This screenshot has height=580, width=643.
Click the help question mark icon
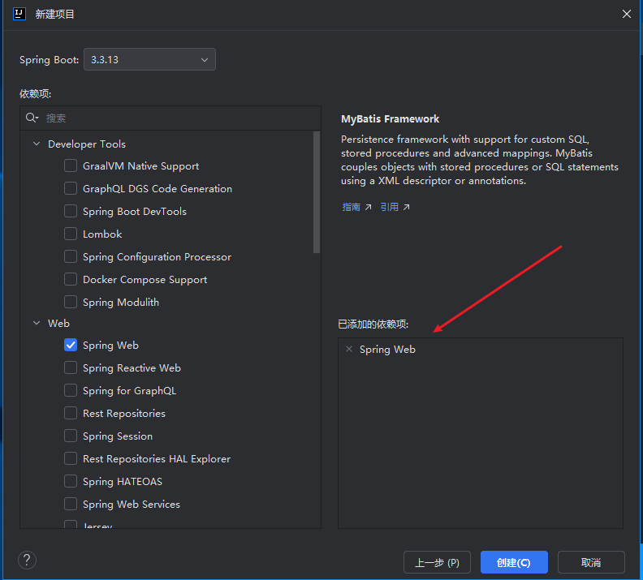(28, 560)
